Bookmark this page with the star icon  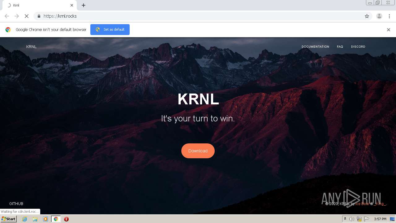click(367, 16)
